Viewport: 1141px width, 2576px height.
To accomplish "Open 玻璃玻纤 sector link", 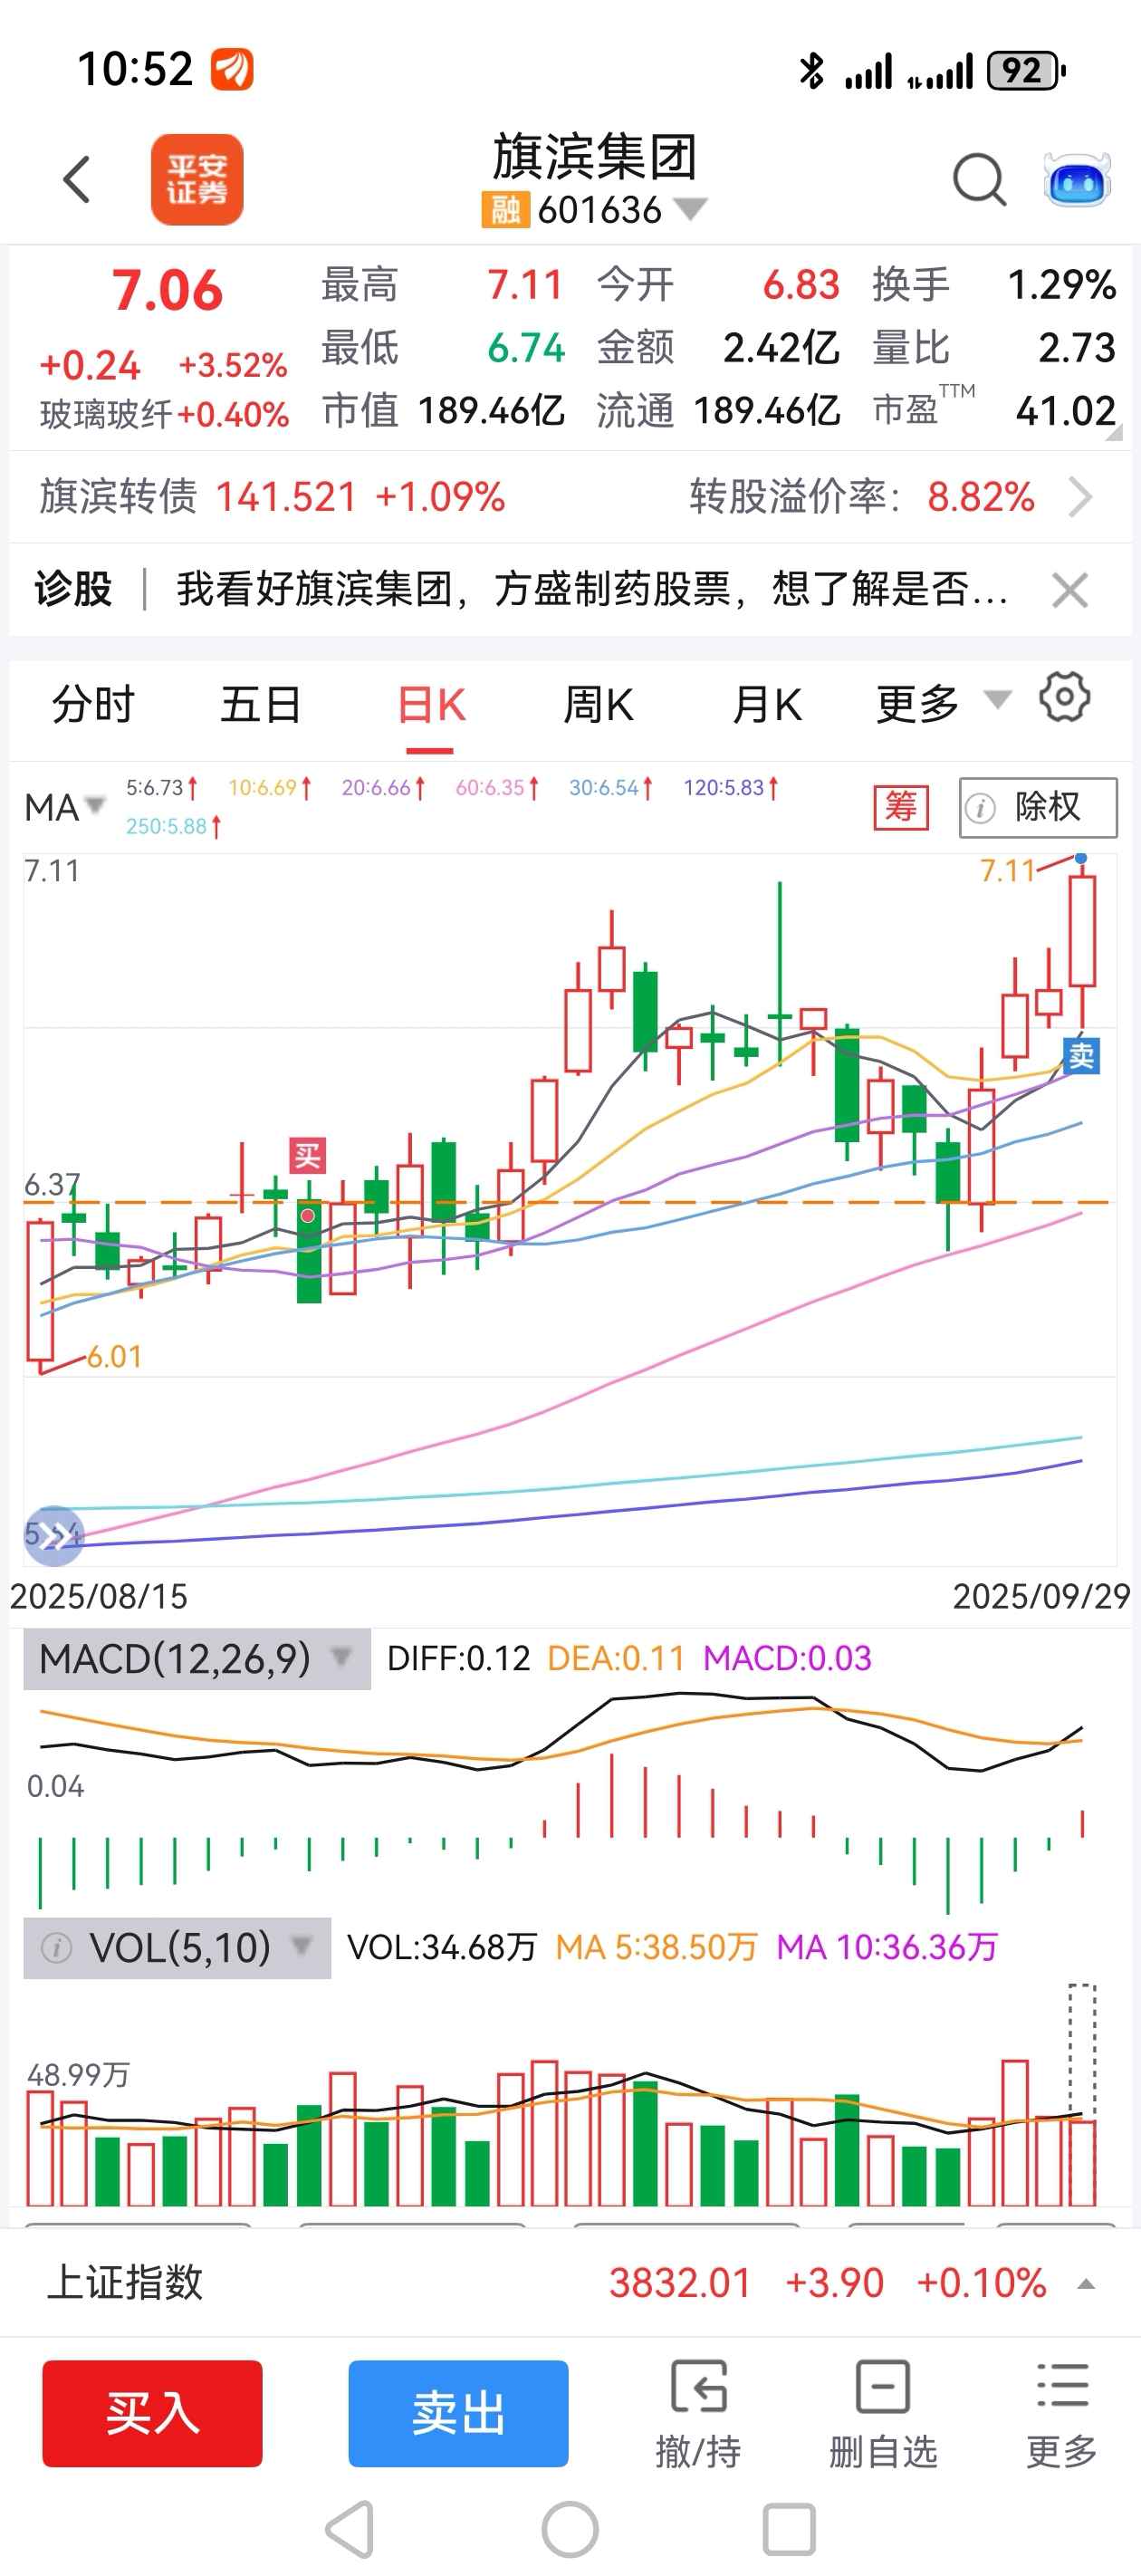I will point(165,414).
